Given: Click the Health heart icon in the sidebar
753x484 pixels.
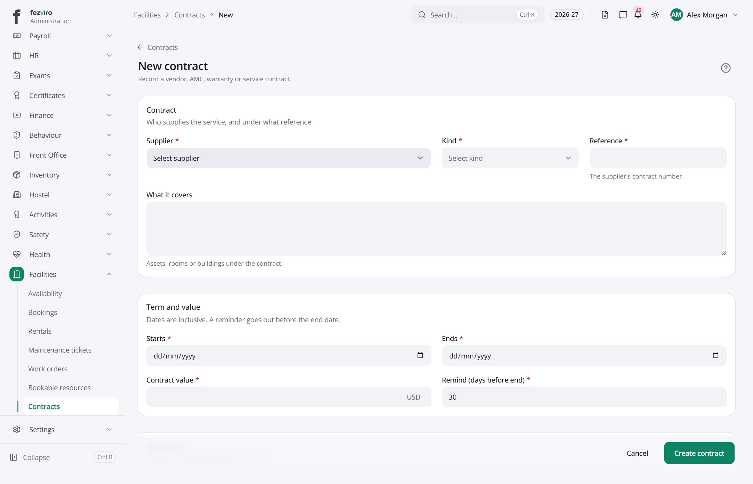Looking at the screenshot, I should pos(17,254).
